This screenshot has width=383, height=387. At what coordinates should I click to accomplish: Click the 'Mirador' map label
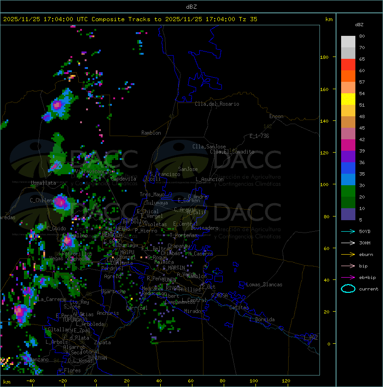194,311
